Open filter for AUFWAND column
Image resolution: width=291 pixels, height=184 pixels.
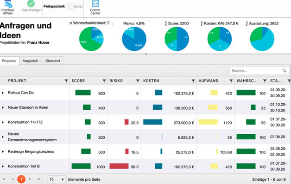coord(231,81)
